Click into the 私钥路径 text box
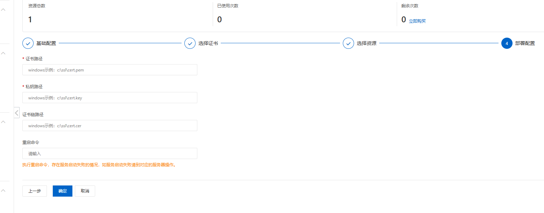This screenshot has height=213, width=544. point(110,98)
